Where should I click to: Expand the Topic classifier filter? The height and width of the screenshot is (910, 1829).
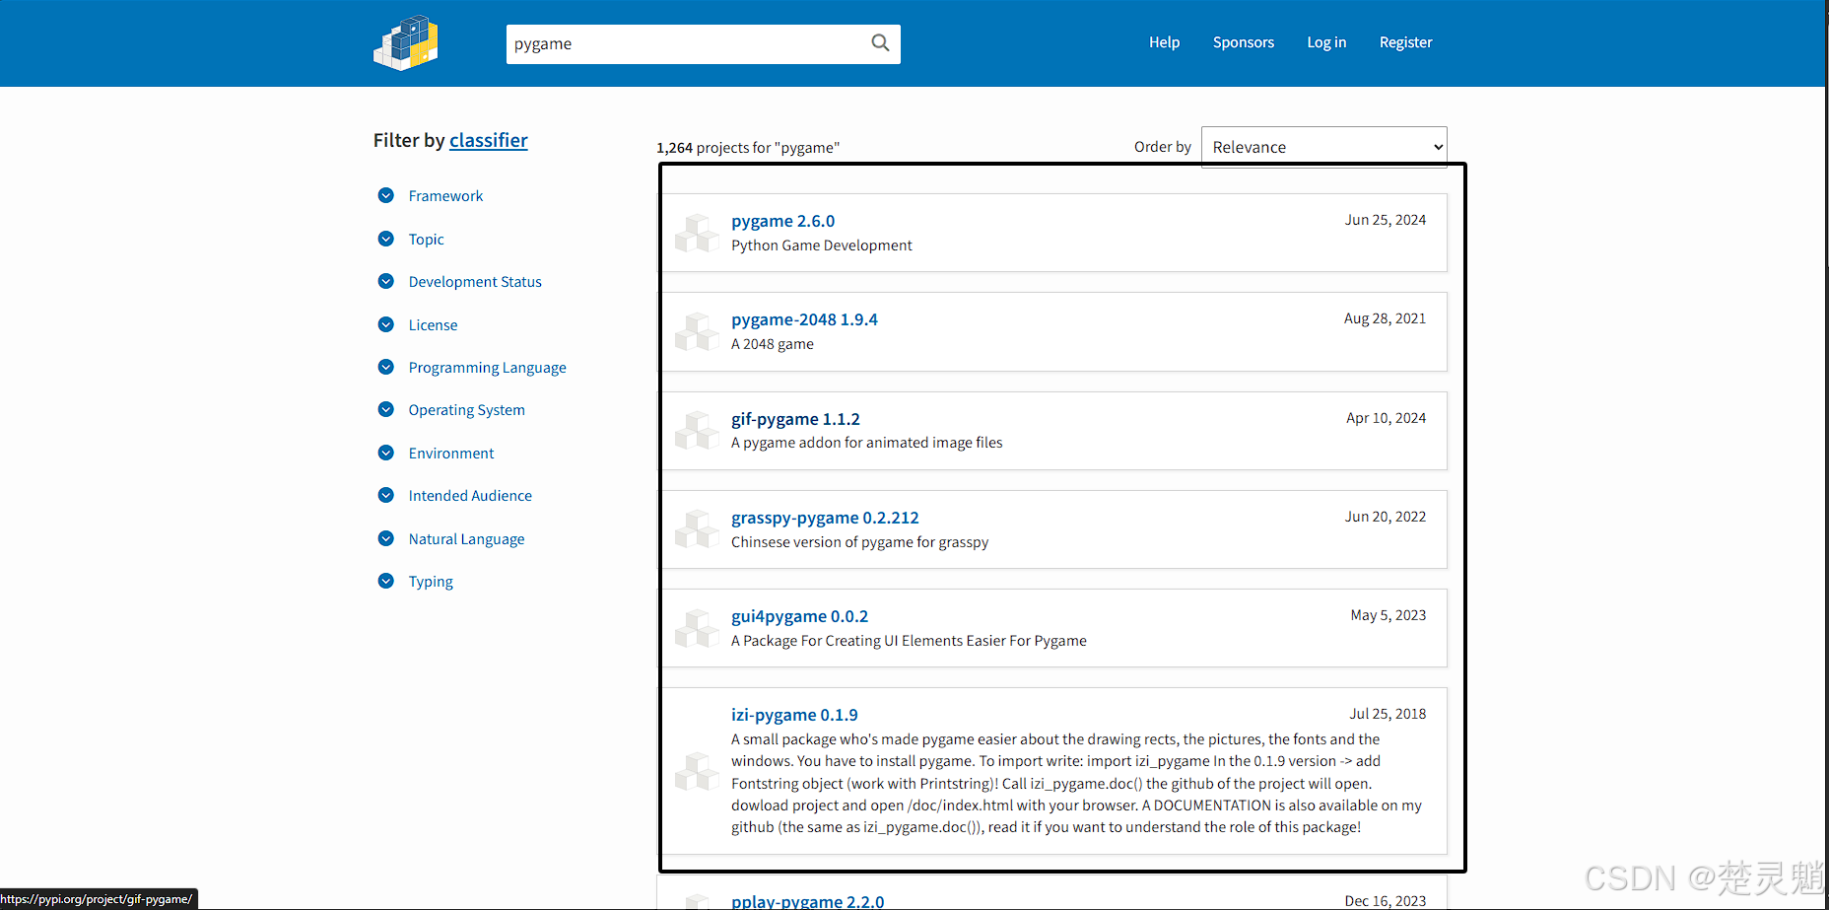pyautogui.click(x=386, y=239)
